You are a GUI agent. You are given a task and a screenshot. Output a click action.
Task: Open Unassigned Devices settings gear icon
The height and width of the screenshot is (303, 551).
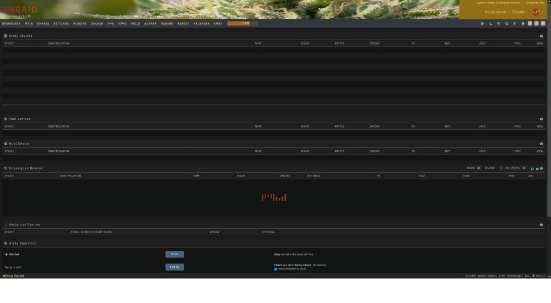tap(537, 169)
